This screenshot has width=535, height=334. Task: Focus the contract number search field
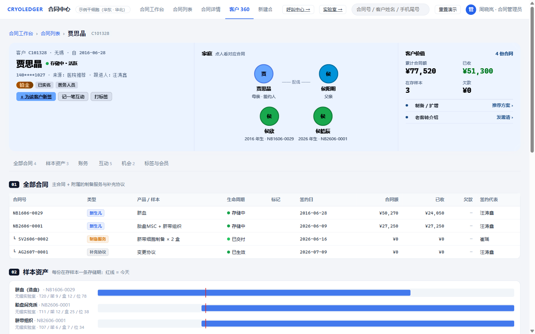(x=390, y=10)
